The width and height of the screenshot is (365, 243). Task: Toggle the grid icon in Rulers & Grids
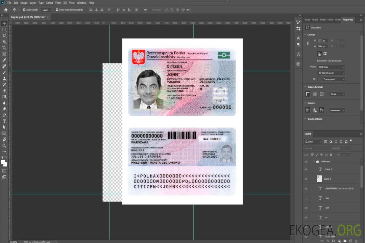pos(315,94)
